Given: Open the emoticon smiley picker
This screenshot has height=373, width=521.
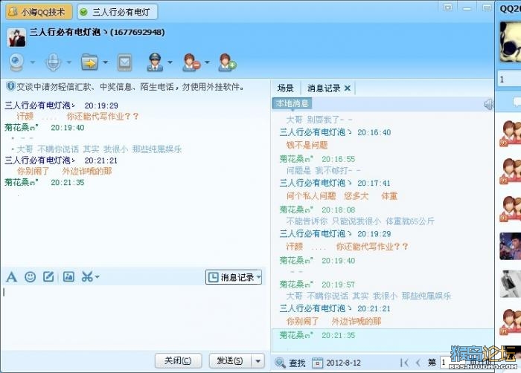Looking at the screenshot, I should pyautogui.click(x=31, y=276).
